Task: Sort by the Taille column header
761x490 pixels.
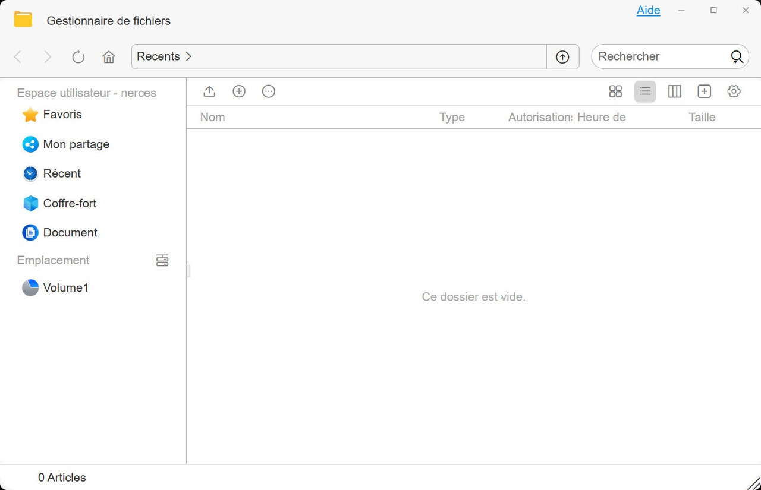Action: coord(702,117)
